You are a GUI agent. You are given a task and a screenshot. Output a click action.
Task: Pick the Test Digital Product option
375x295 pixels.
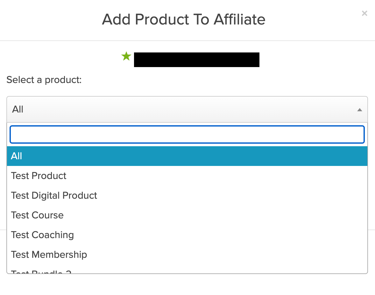[54, 196]
